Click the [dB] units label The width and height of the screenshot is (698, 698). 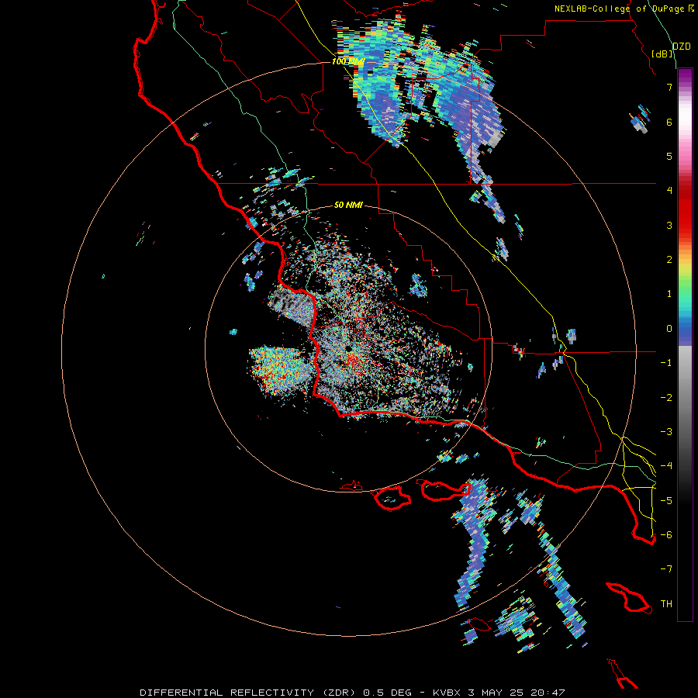tap(662, 54)
